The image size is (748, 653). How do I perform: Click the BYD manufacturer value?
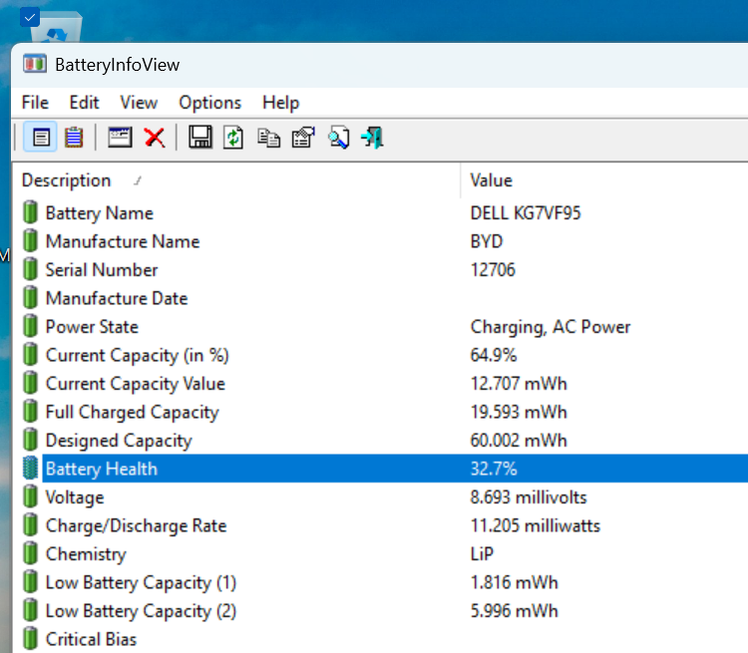(486, 241)
